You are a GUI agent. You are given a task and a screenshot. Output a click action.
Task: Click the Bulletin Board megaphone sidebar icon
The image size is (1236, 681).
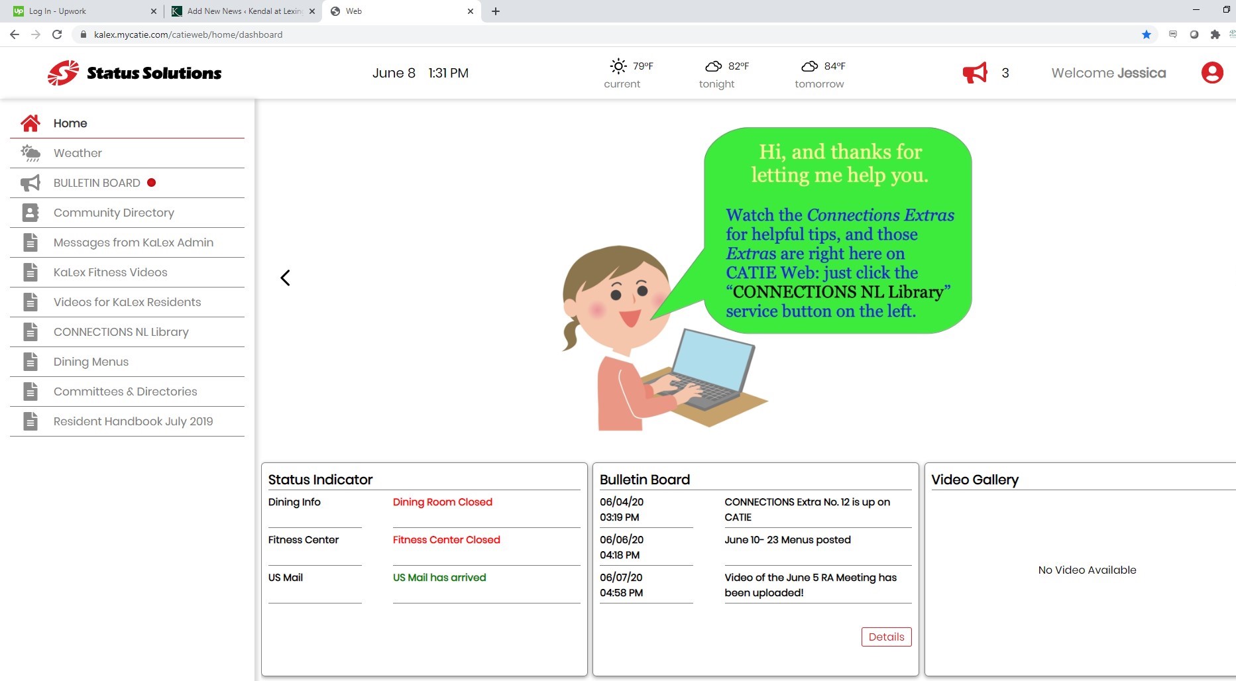(30, 183)
